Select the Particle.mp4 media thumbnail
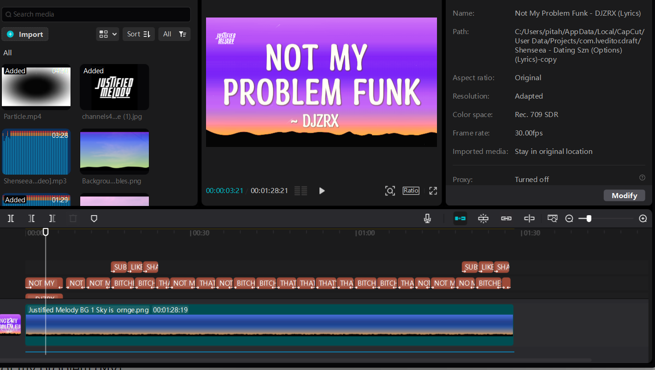 (x=36, y=87)
